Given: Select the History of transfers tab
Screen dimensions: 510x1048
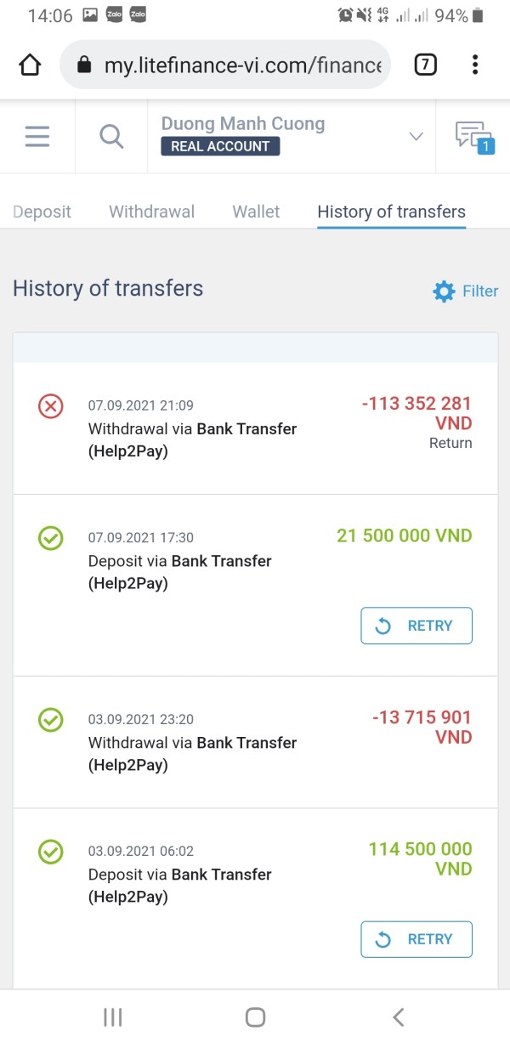Looking at the screenshot, I should pos(391,212).
